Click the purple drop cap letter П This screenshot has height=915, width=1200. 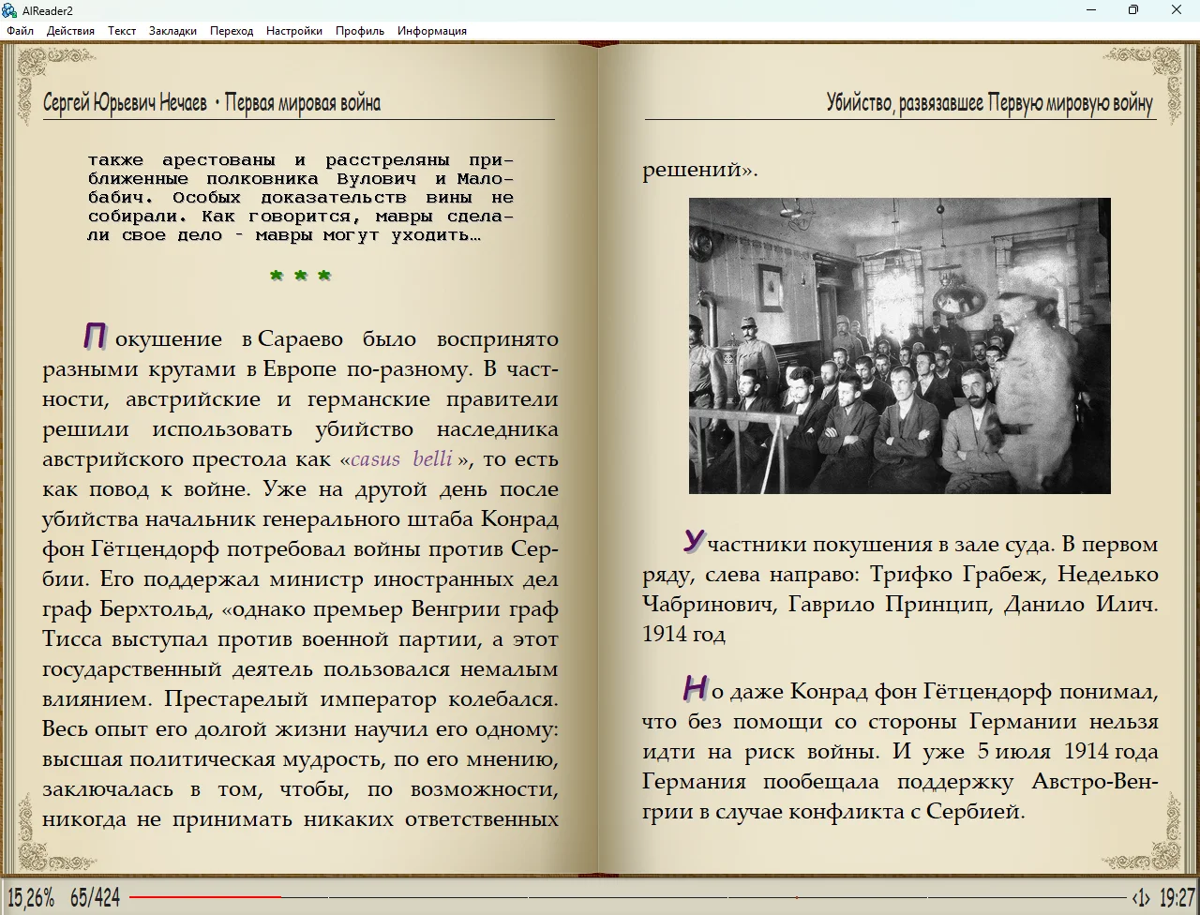coord(95,336)
